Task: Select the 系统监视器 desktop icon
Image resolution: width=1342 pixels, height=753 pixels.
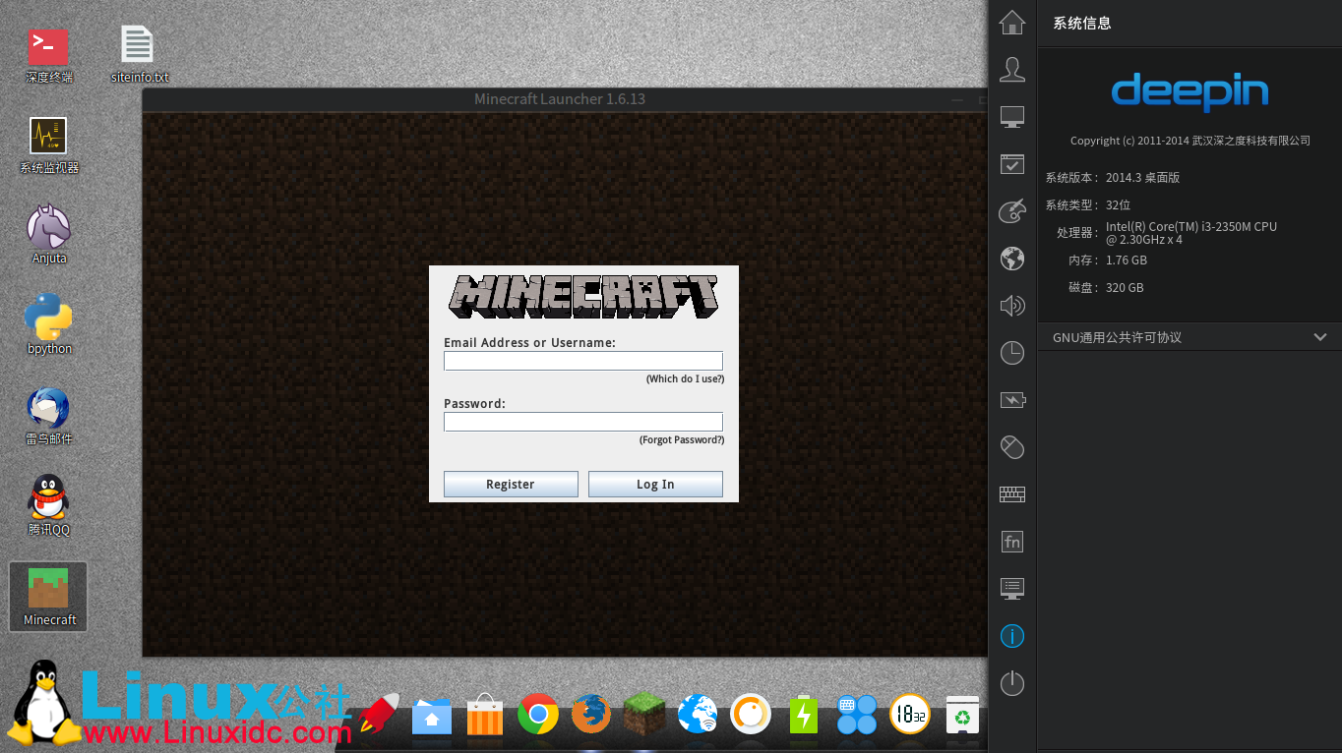Action: (x=49, y=145)
